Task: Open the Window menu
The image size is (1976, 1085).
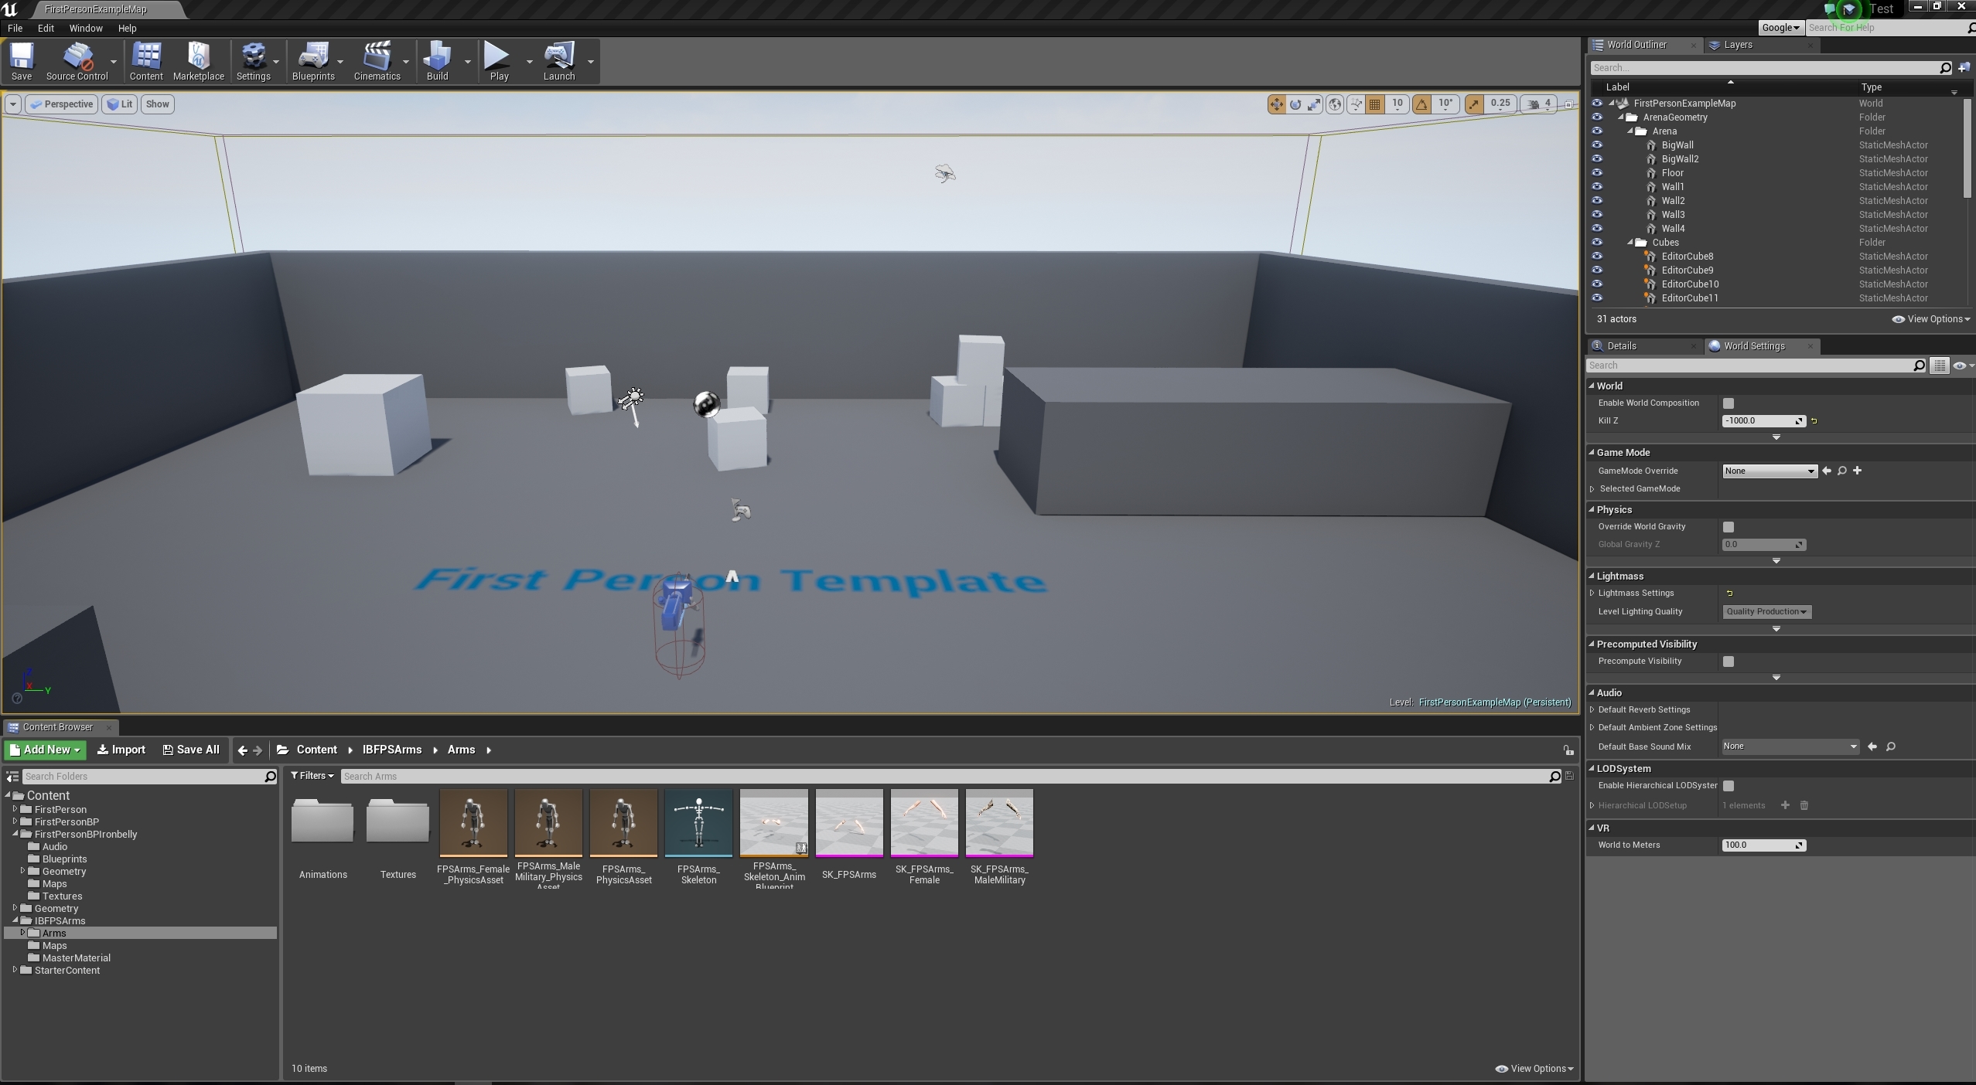Action: (86, 28)
